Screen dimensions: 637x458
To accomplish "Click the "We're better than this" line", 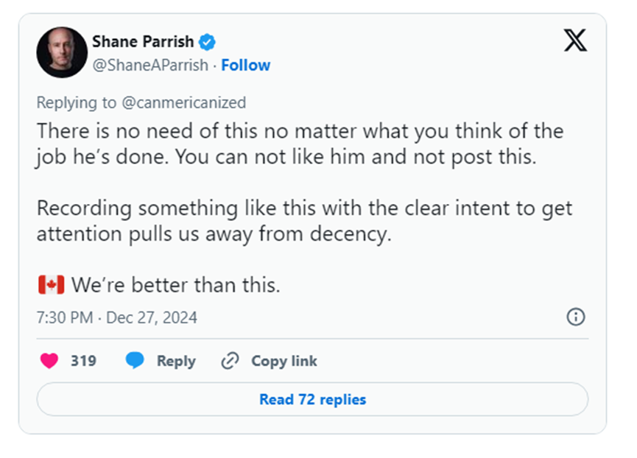I will [176, 285].
